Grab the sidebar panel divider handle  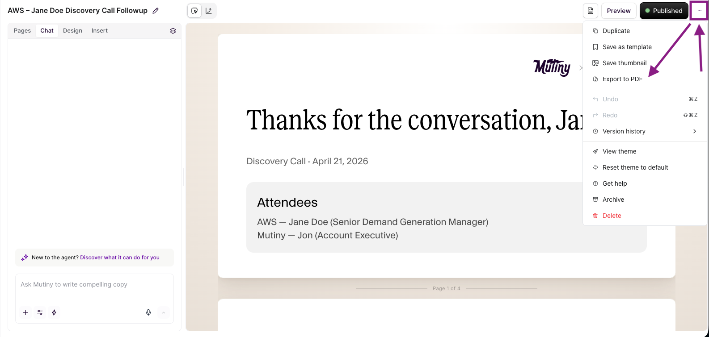pos(183,177)
